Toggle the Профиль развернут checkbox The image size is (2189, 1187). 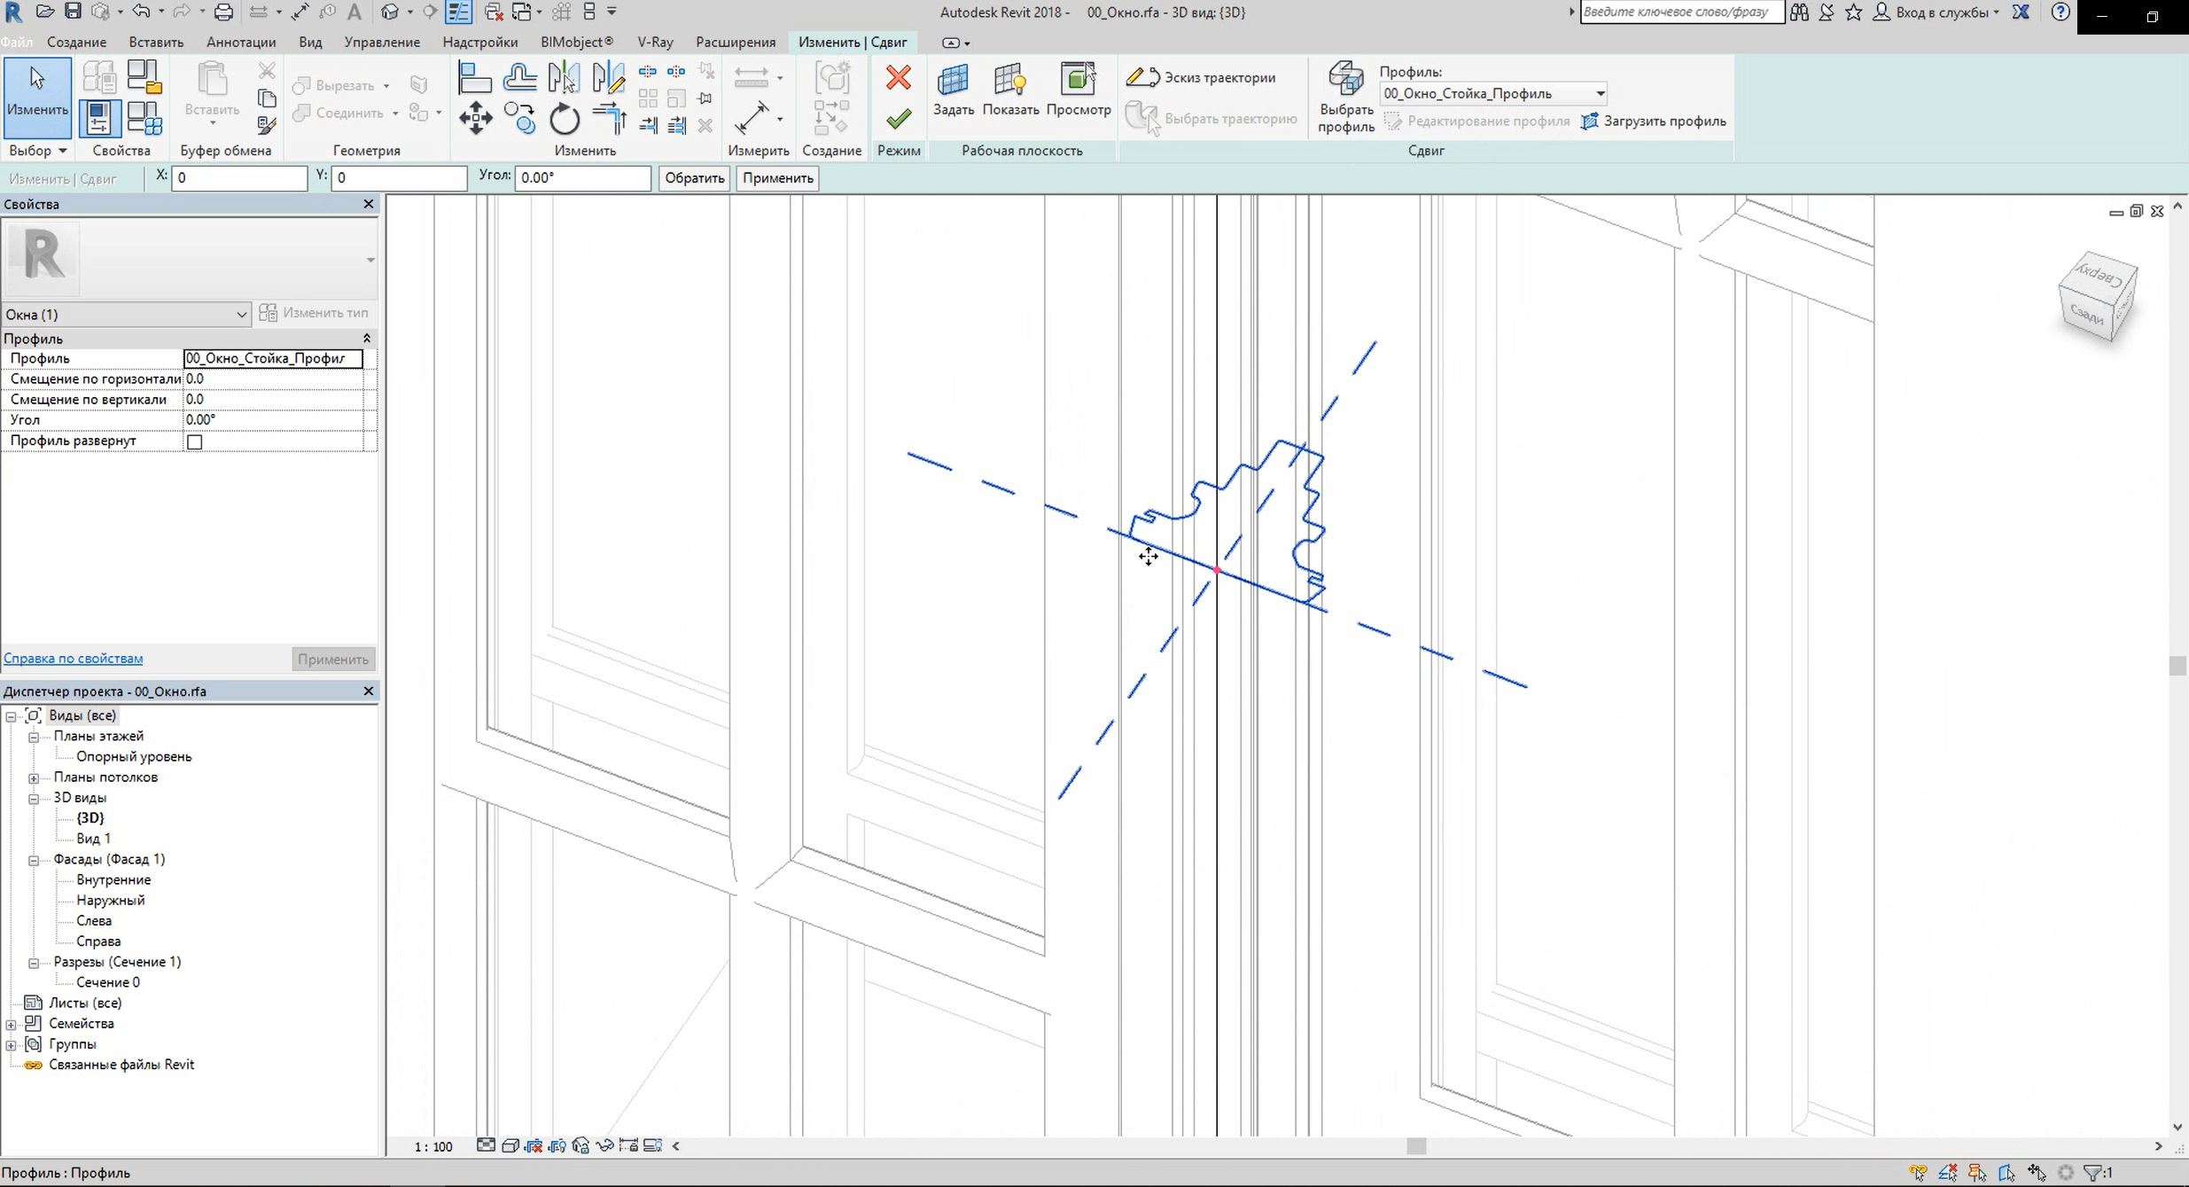(x=195, y=441)
